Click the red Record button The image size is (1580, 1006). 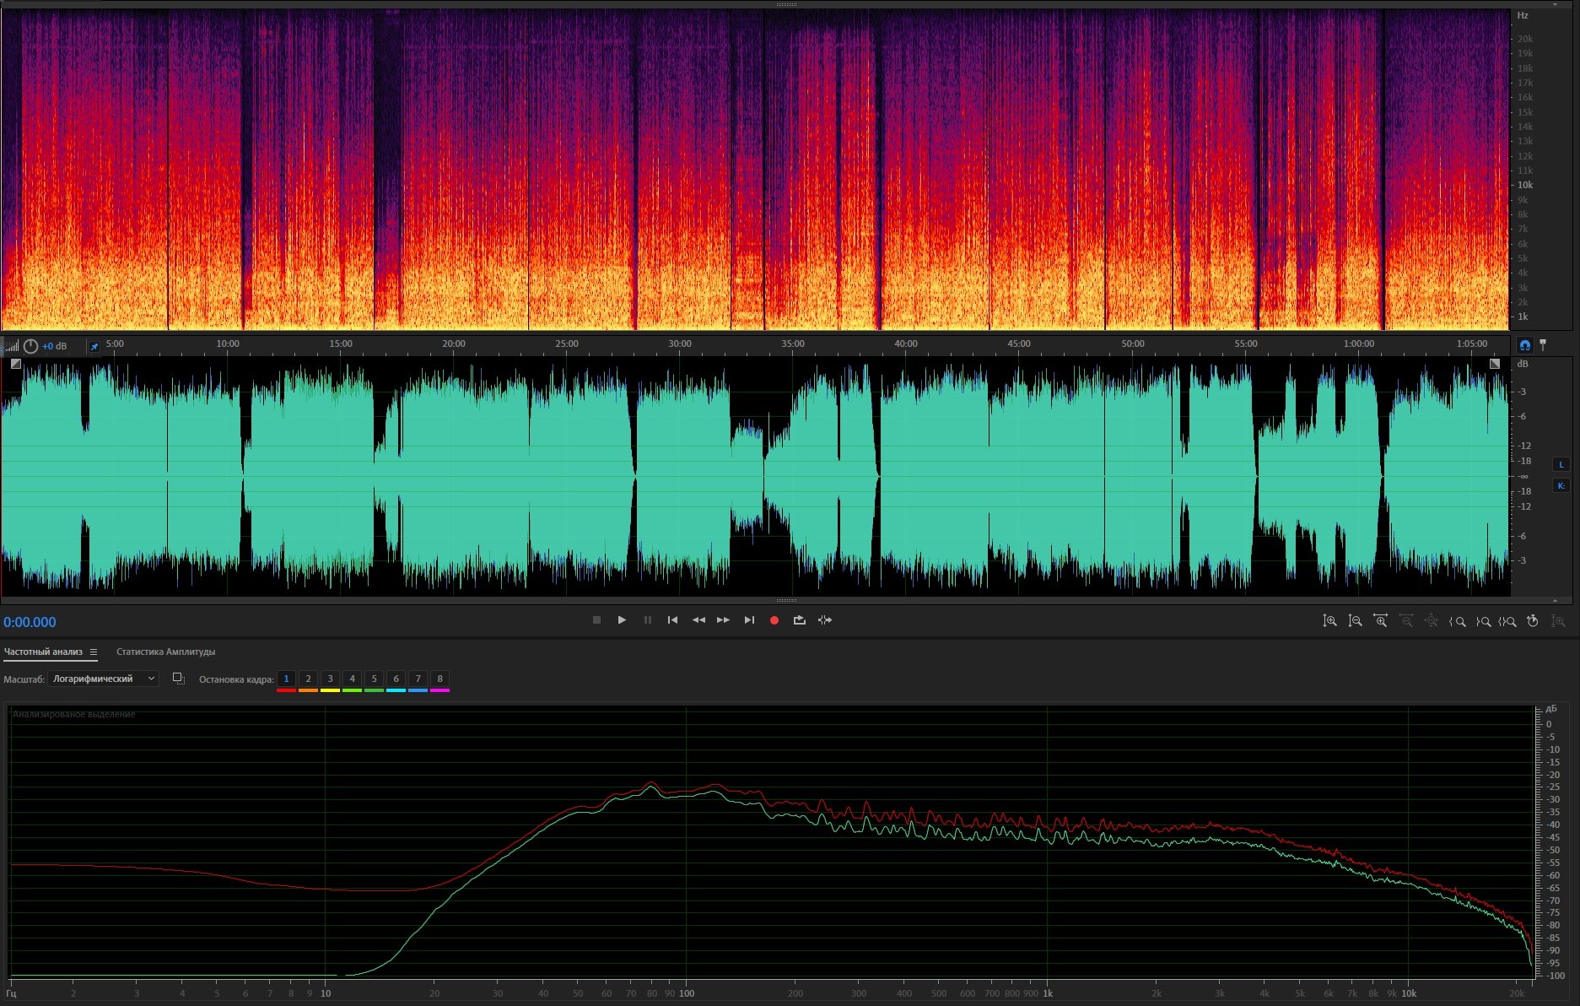pos(774,620)
